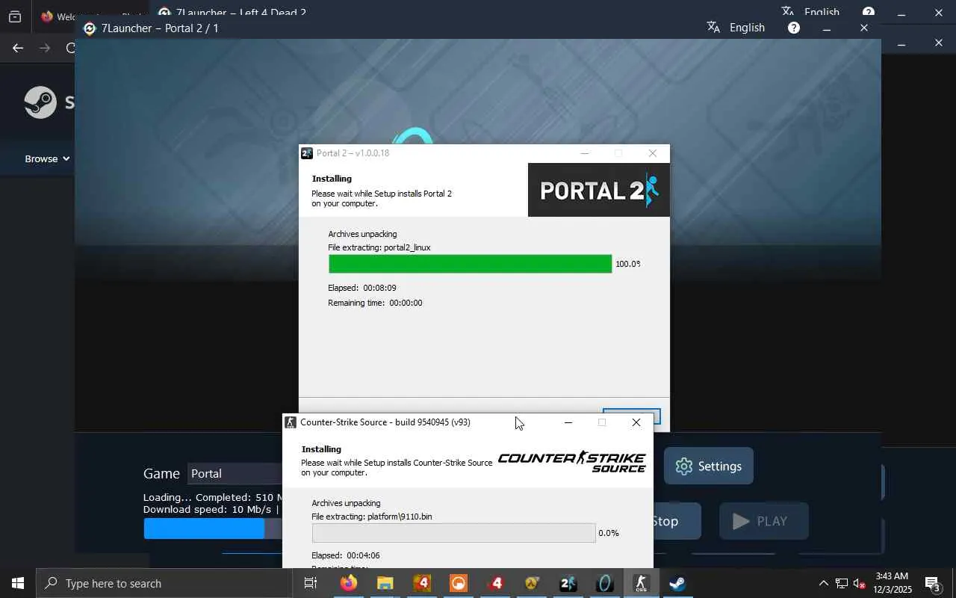Choose English language in 7Launcher Portal 2 titlebar

pyautogui.click(x=747, y=28)
